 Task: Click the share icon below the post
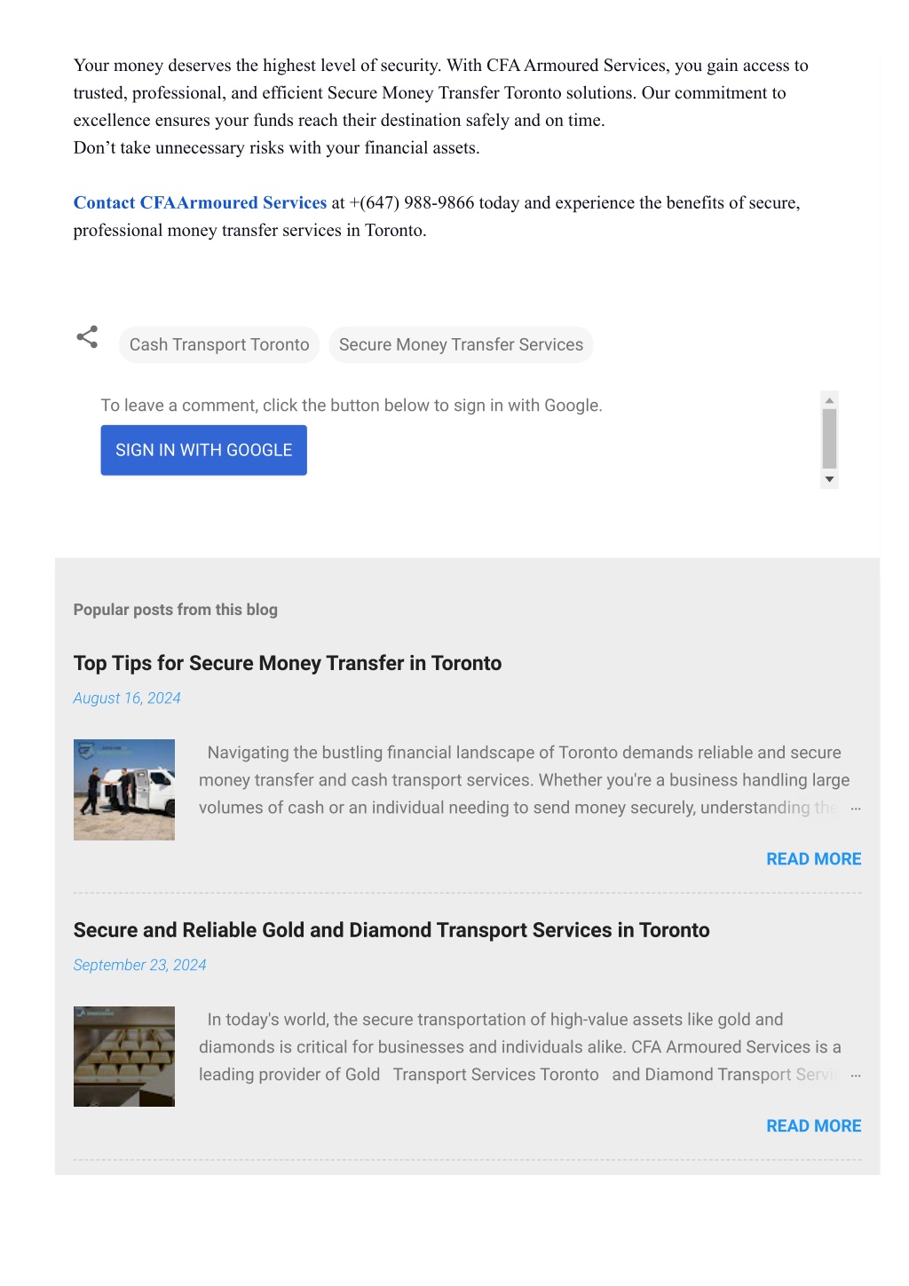tap(87, 336)
